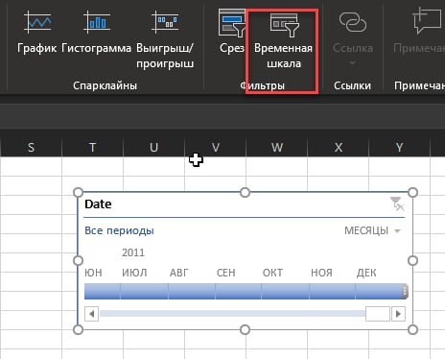The image size is (445, 359).
Task: Insert a График line sparkline
Action: (37, 32)
